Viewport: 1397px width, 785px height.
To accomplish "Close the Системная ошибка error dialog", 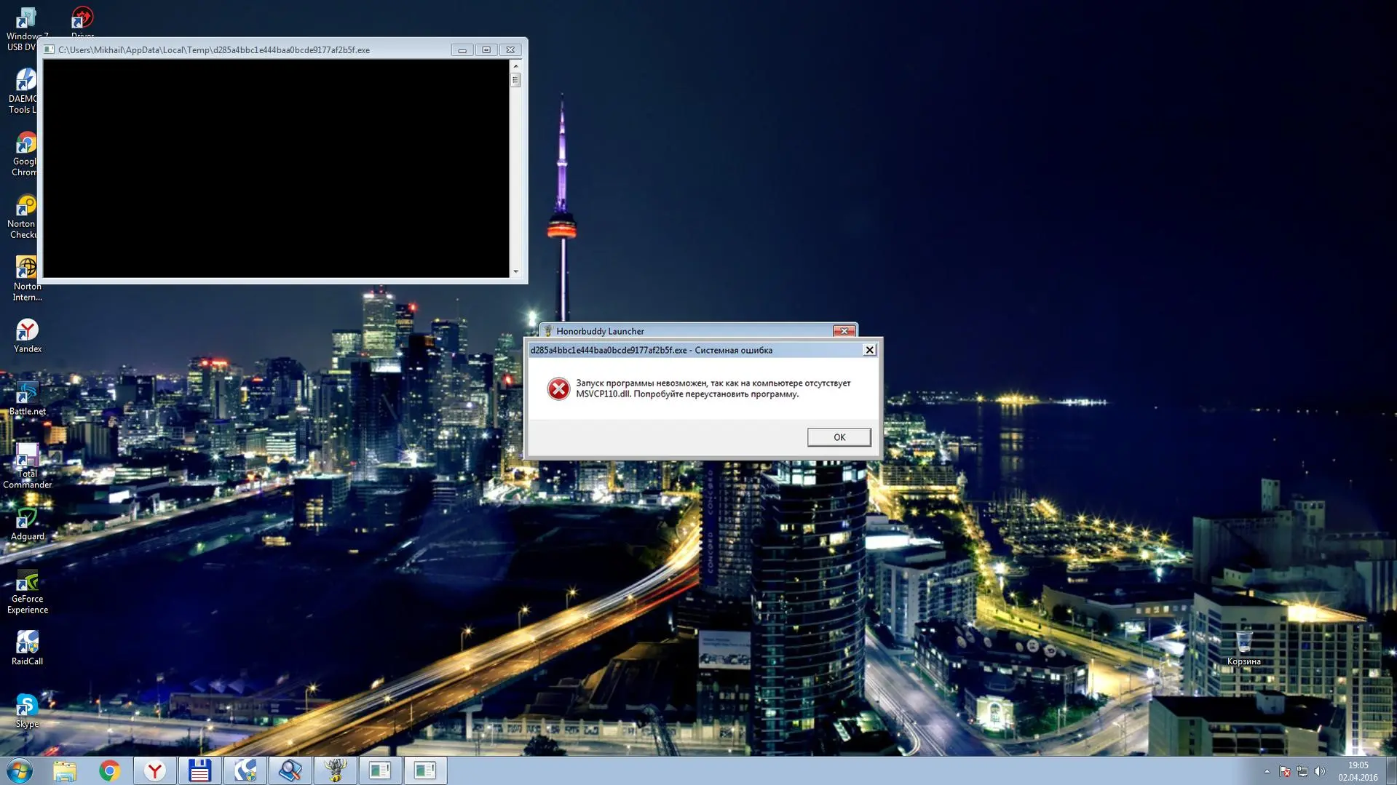I will click(x=869, y=350).
